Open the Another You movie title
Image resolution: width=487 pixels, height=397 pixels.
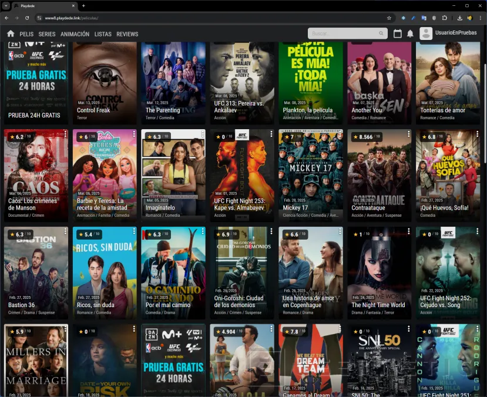coord(367,110)
